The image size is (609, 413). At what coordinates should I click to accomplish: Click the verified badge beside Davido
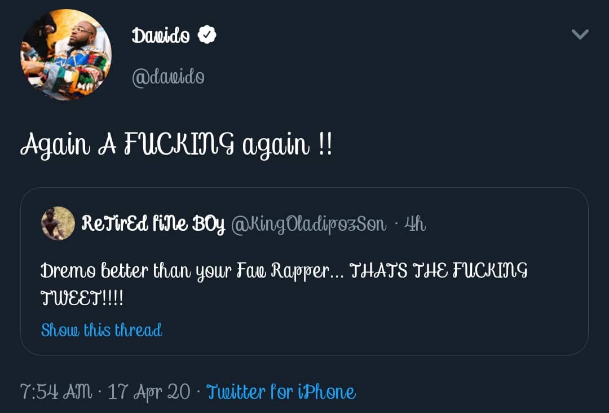click(x=207, y=36)
